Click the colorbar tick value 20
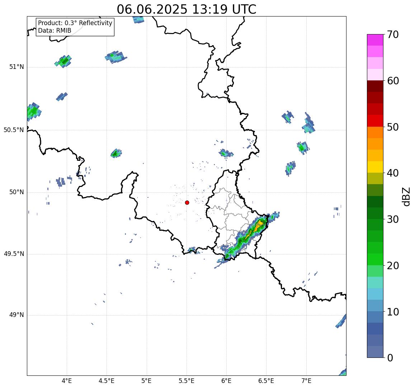The image size is (415, 388). click(x=393, y=265)
